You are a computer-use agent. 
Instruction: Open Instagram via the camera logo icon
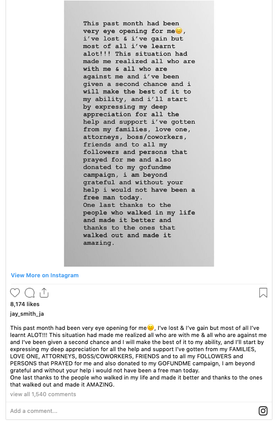click(x=263, y=410)
